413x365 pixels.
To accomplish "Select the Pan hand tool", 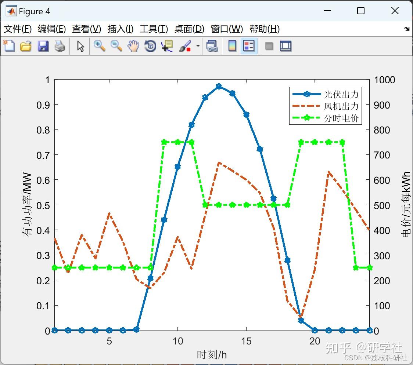I will click(x=133, y=46).
